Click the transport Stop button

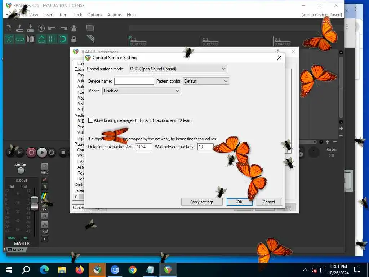coord(63,153)
